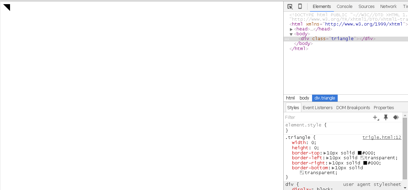Expand the border-left shorthand arrow

(x=328, y=158)
